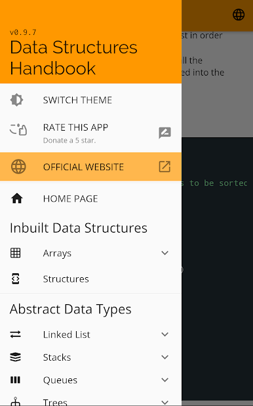Tap the dimmed code area to close drawer
Screen dimensions: 253x406
(217, 269)
